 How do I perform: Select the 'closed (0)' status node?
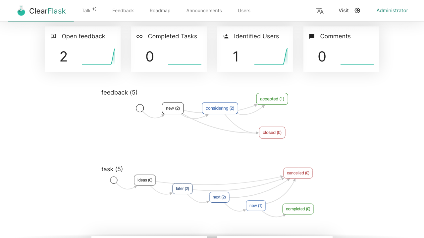(272, 133)
